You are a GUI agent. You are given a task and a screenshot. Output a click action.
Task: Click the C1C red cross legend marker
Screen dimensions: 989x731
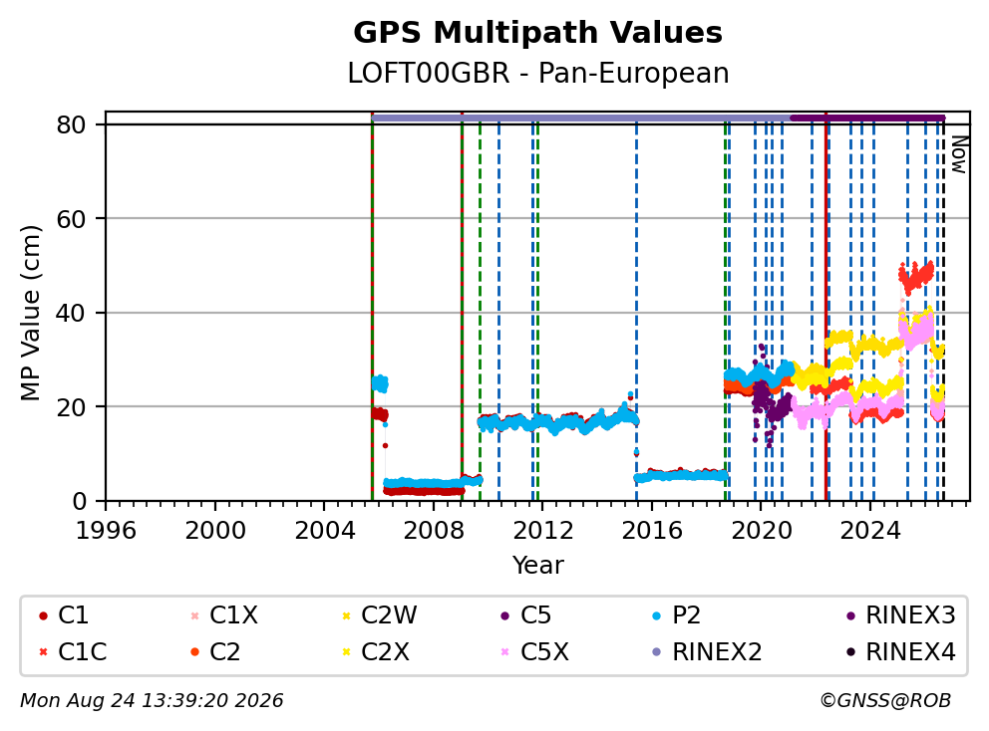[43, 652]
